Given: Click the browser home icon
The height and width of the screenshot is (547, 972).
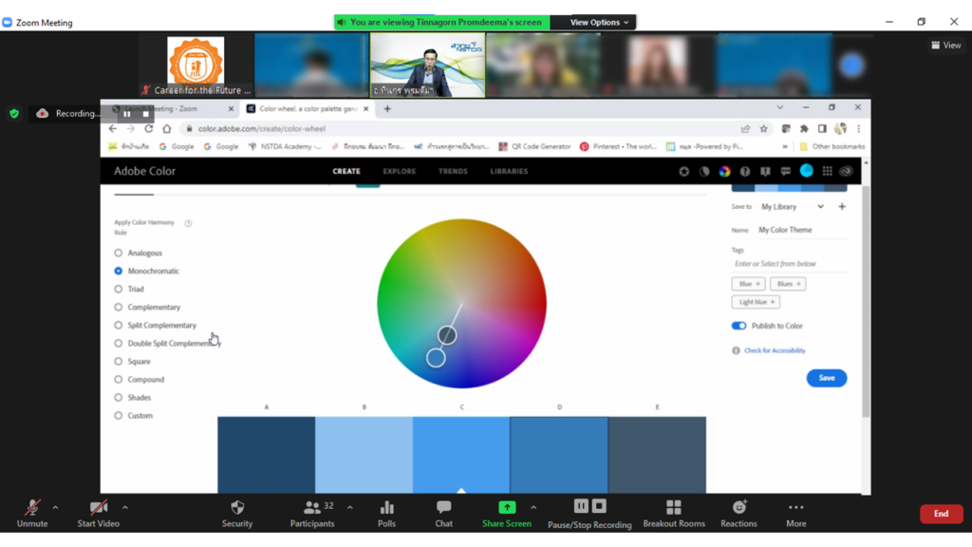Looking at the screenshot, I should pos(167,129).
